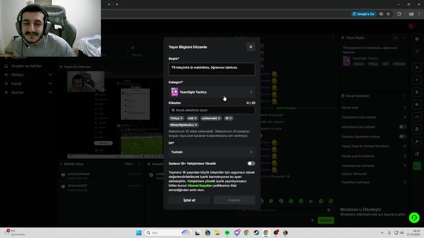Image resolution: width=424 pixels, height=238 pixels.
Task: Click the wrench icon in right toolbar
Action: point(417,141)
